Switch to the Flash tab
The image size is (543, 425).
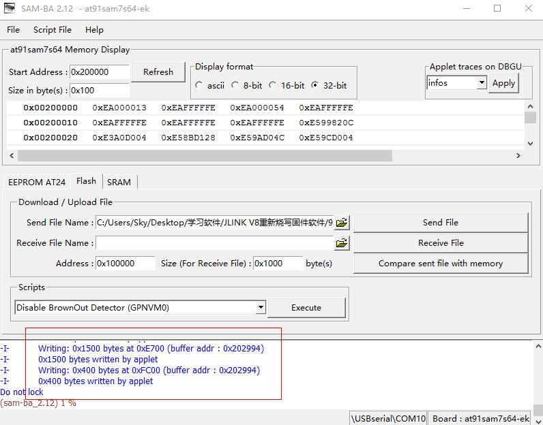(x=86, y=181)
